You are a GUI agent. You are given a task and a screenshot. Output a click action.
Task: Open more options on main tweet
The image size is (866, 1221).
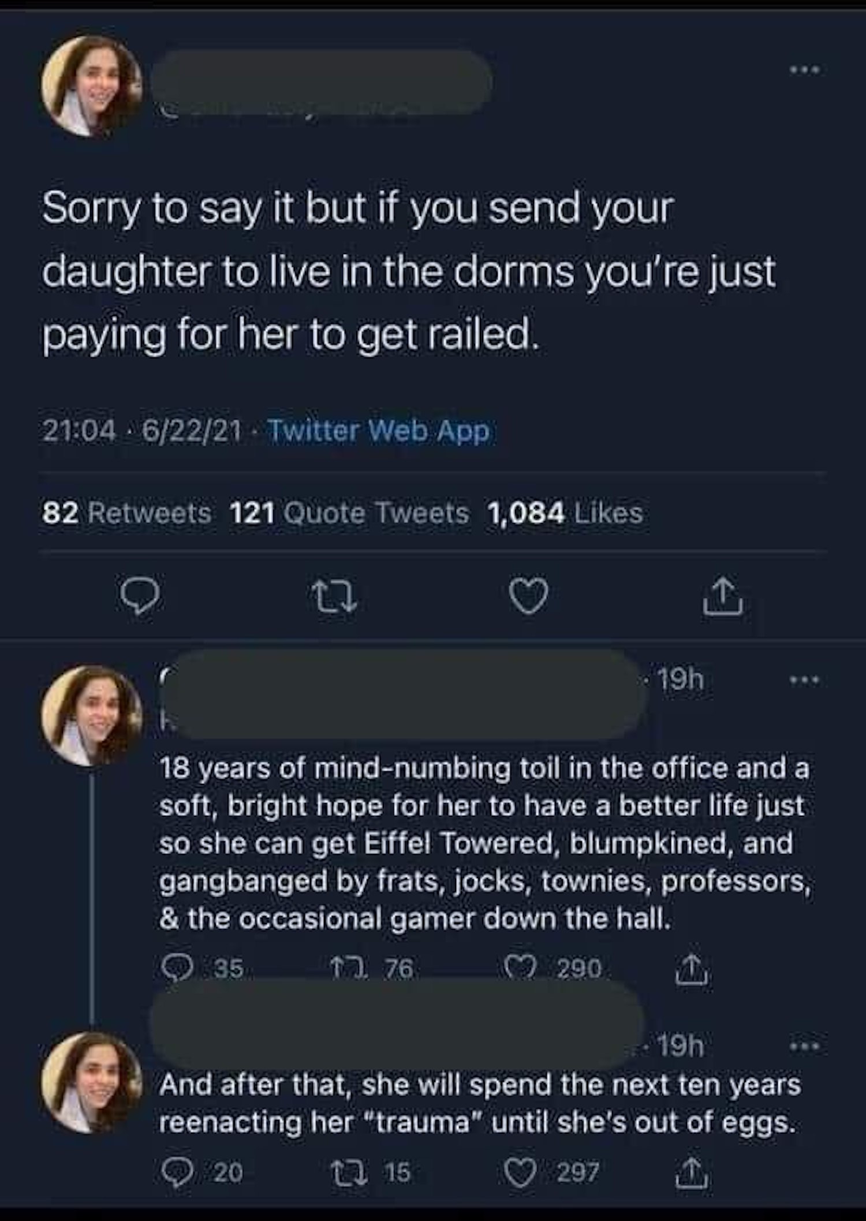[806, 71]
